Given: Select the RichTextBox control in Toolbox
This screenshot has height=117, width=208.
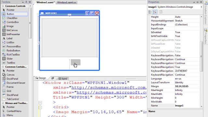Looking at the screenshot, I should [x=13, y=55].
